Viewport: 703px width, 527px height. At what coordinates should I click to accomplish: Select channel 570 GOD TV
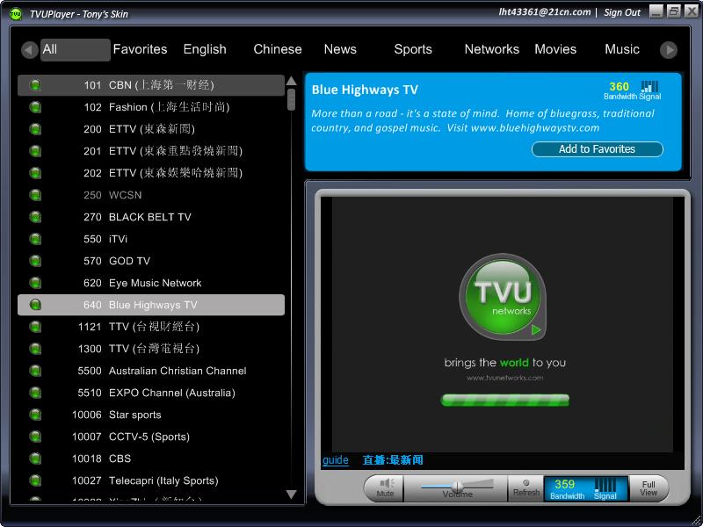[x=151, y=261]
